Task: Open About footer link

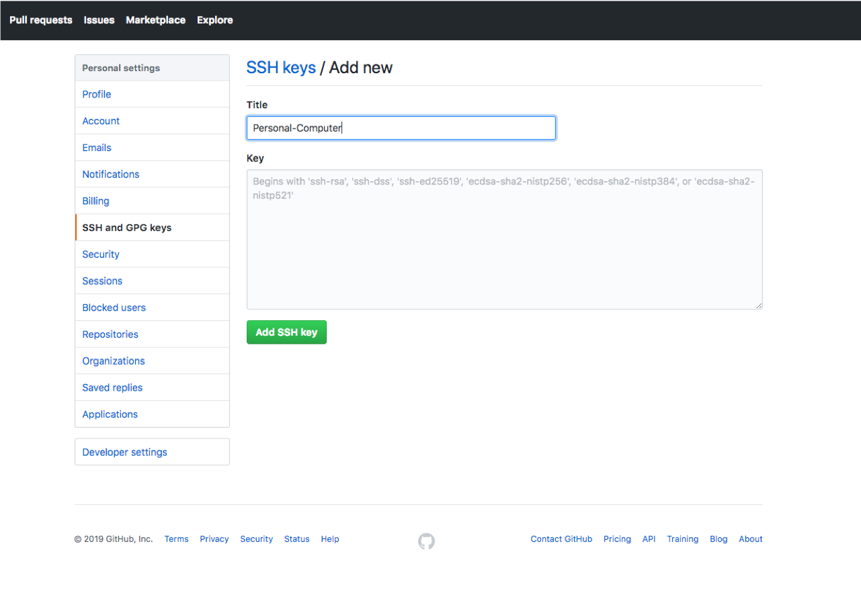Action: coord(751,539)
